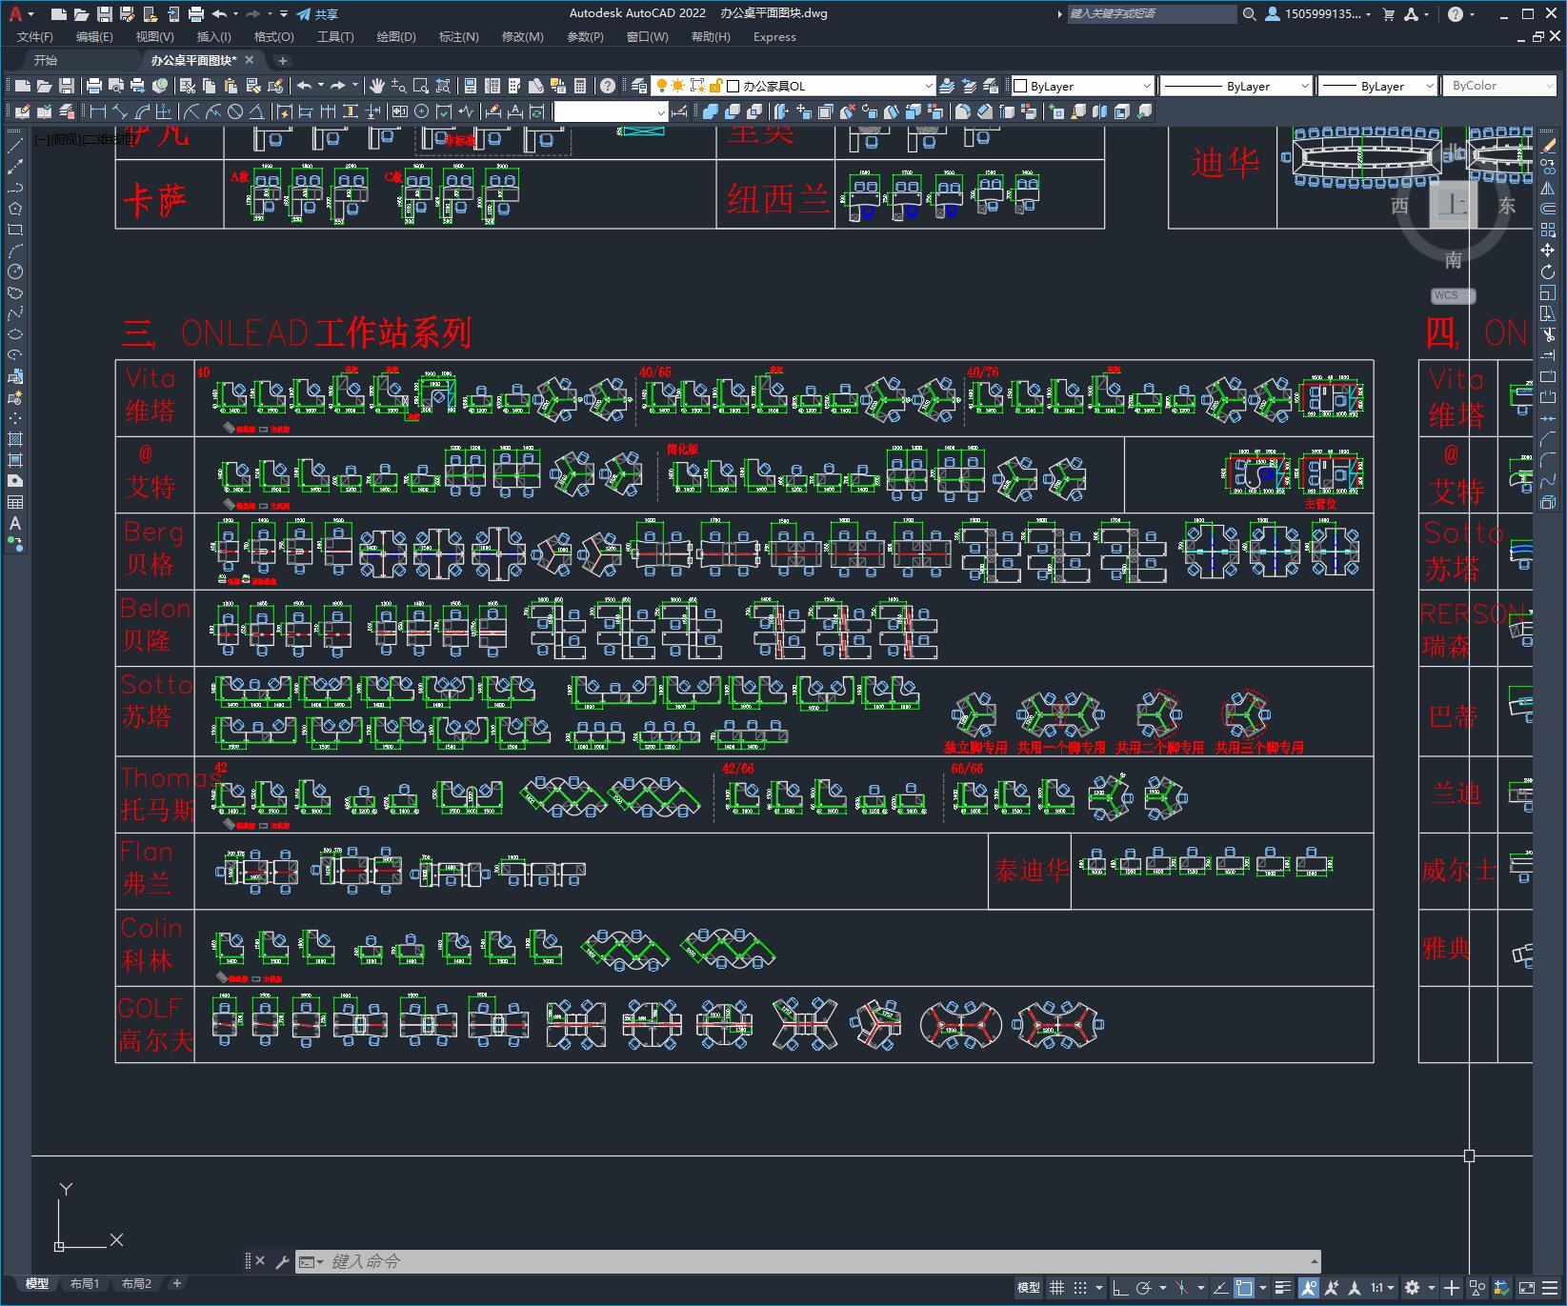Open ByColor plot style dropdown
The width and height of the screenshot is (1567, 1306).
[1499, 86]
